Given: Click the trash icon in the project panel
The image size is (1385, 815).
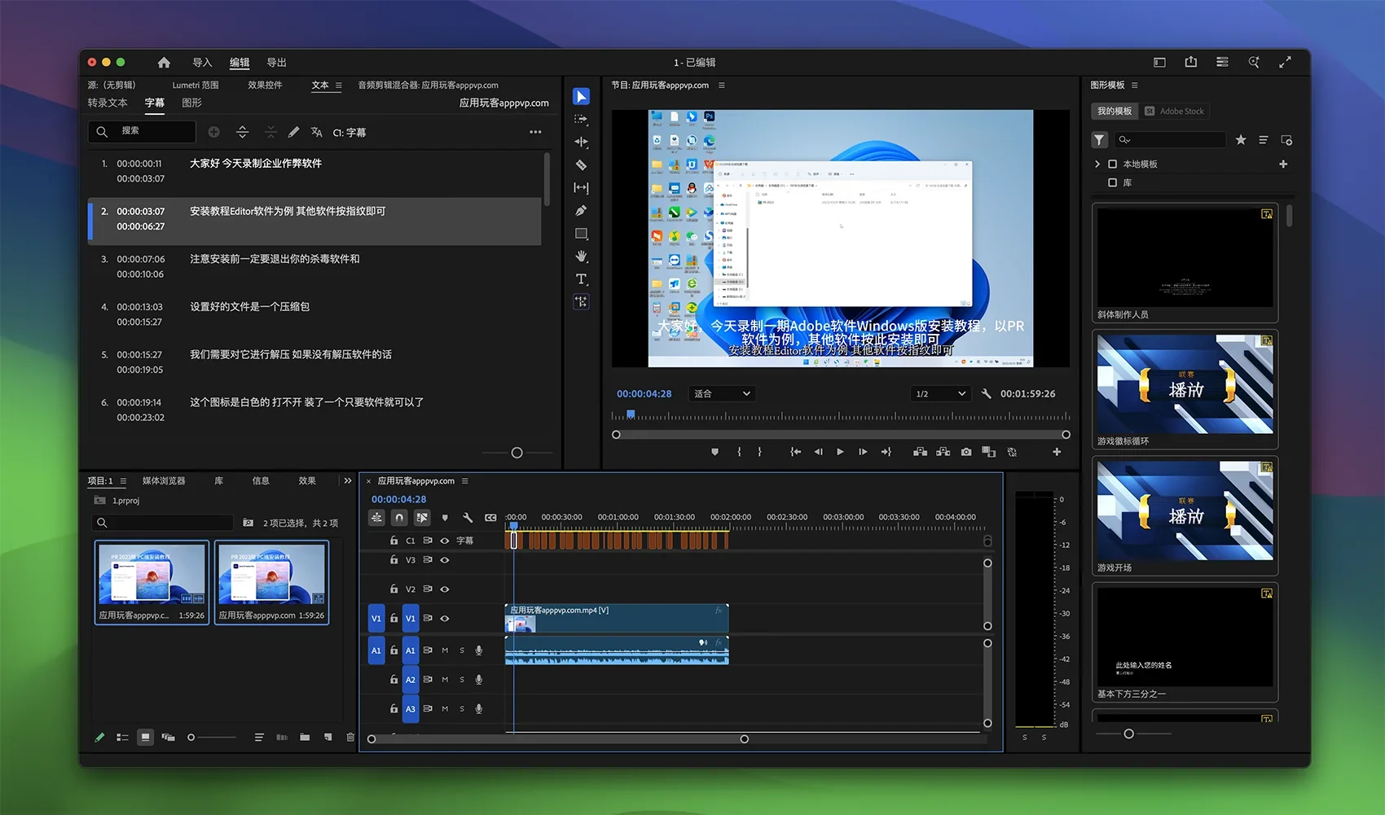Looking at the screenshot, I should point(350,738).
